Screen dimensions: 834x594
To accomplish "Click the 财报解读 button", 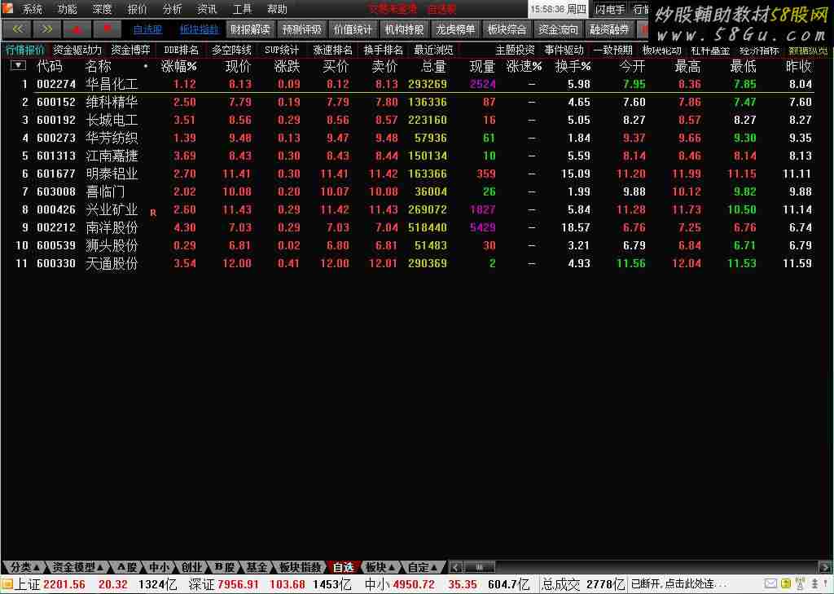I will (250, 30).
